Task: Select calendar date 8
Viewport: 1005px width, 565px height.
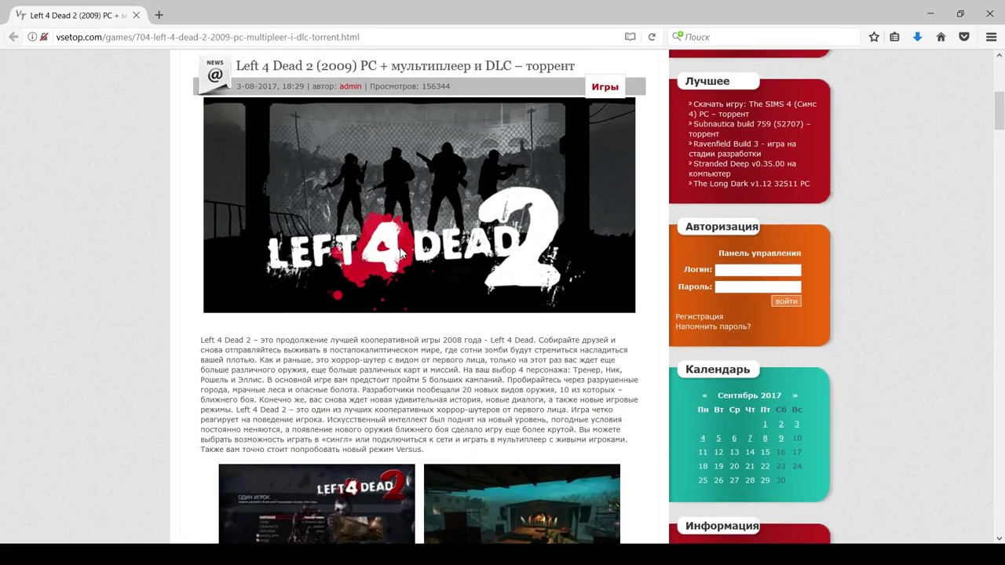Action: [x=765, y=438]
